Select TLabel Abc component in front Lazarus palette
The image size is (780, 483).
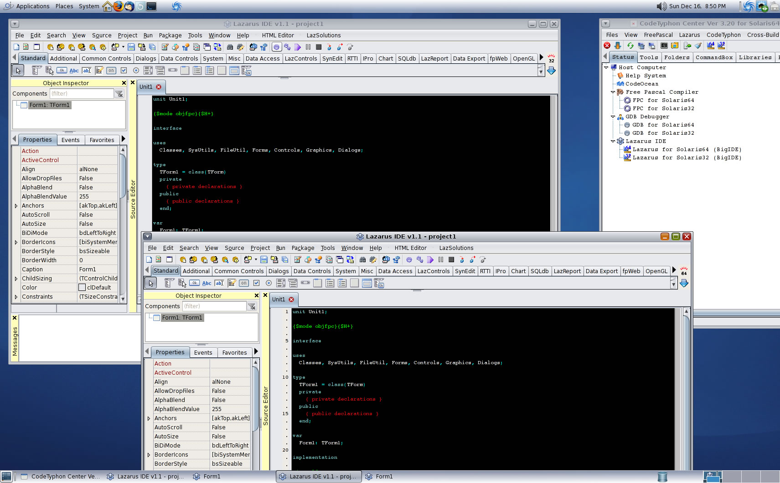[x=207, y=283]
